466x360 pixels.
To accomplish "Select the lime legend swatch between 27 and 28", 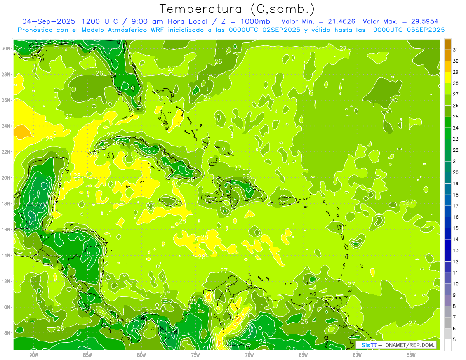I will [448, 89].
